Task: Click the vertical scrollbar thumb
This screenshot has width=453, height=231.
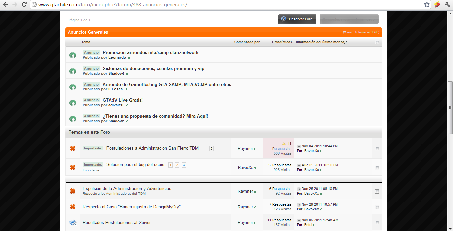Action: click(x=450, y=108)
